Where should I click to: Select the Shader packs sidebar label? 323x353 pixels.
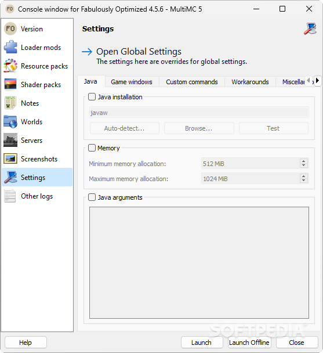click(41, 85)
